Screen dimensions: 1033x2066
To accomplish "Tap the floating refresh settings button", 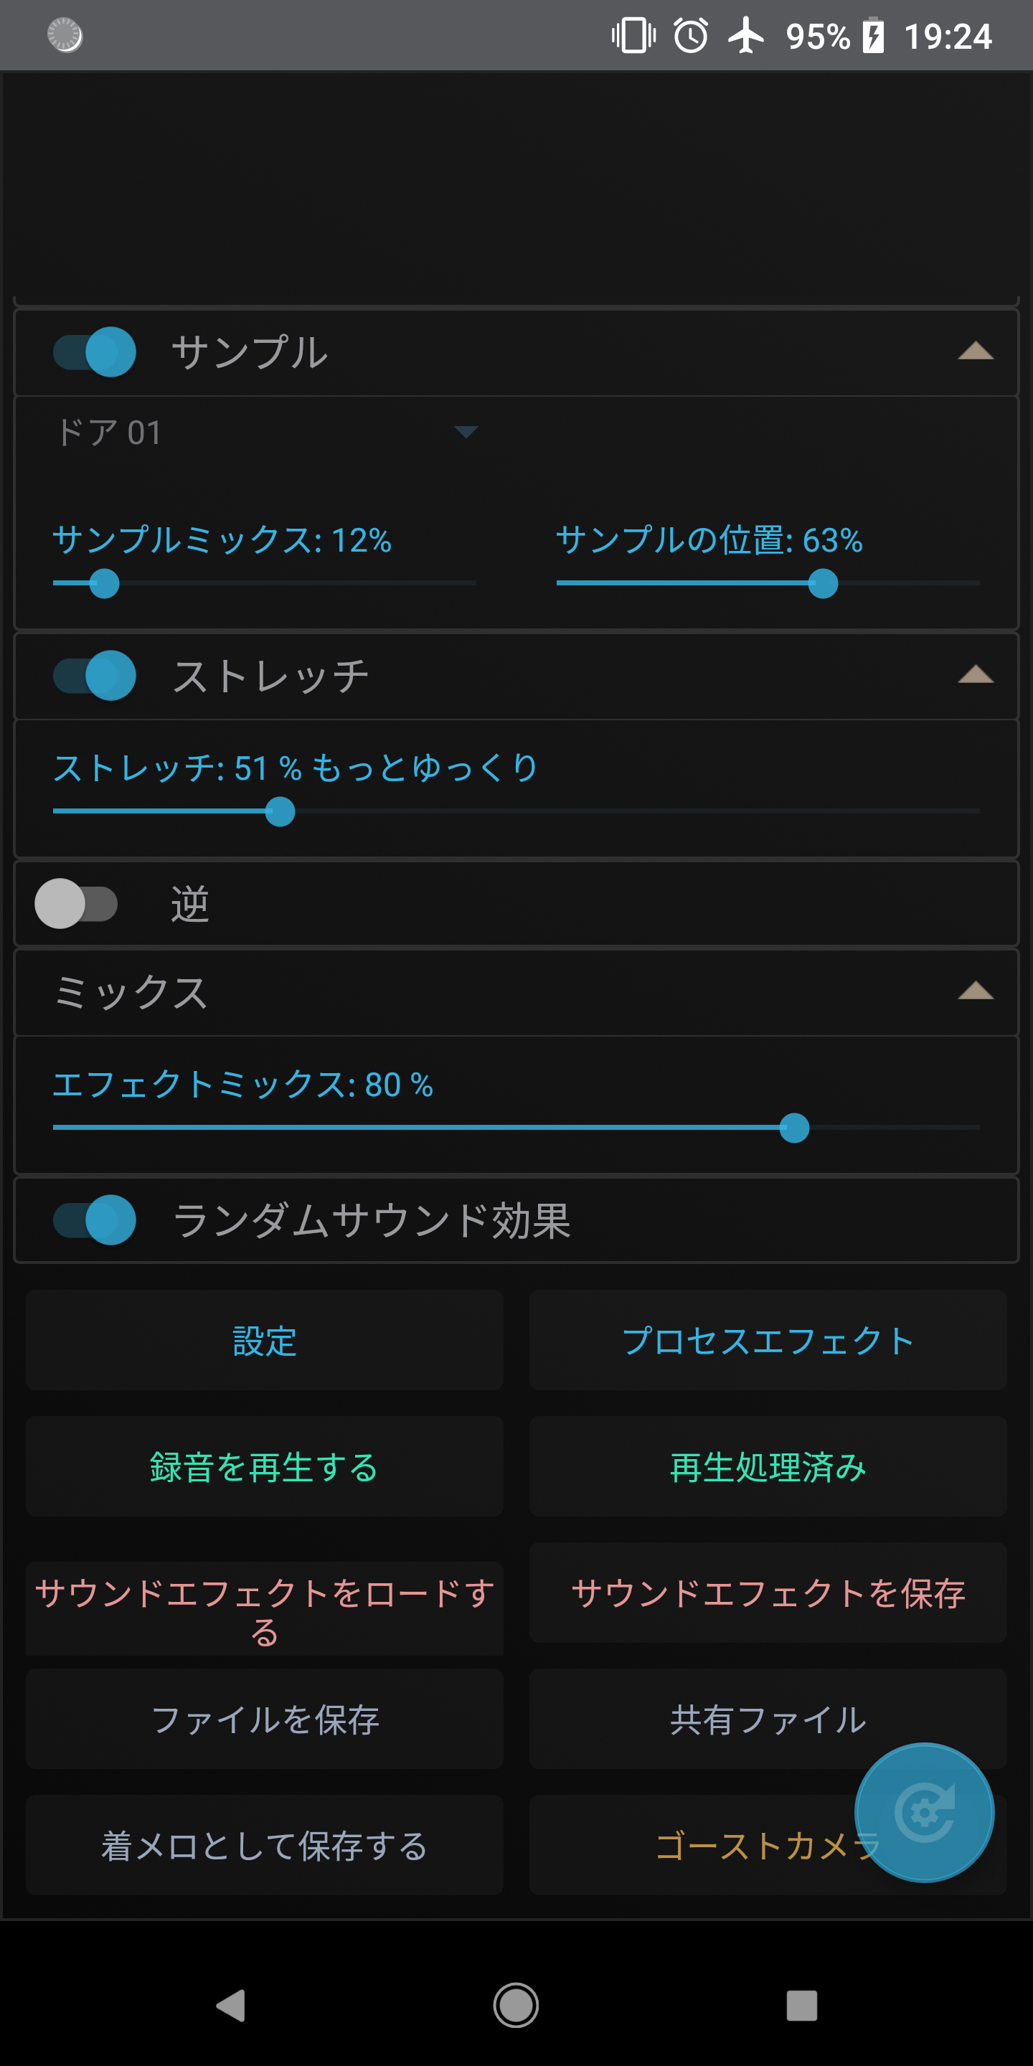I will click(924, 1812).
